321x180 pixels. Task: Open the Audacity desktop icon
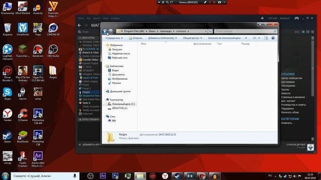[38, 8]
